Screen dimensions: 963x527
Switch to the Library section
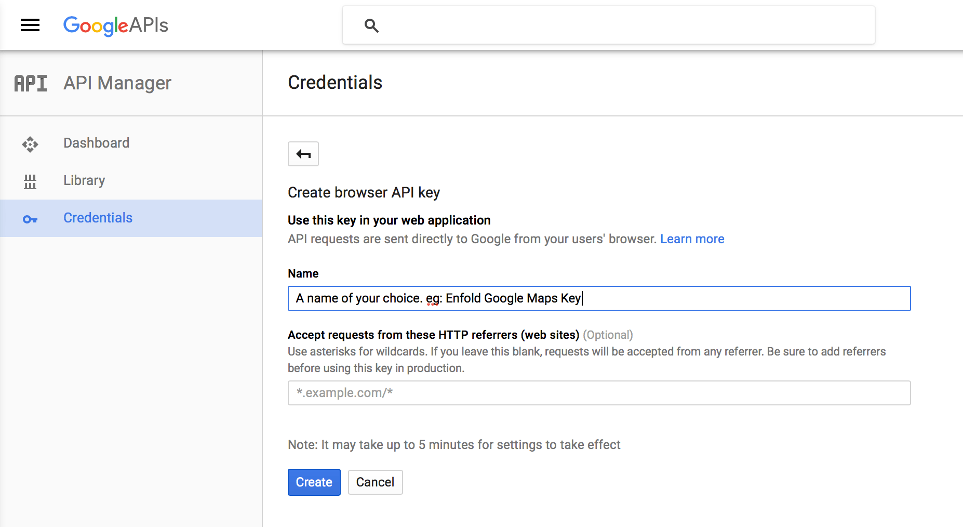click(x=84, y=180)
